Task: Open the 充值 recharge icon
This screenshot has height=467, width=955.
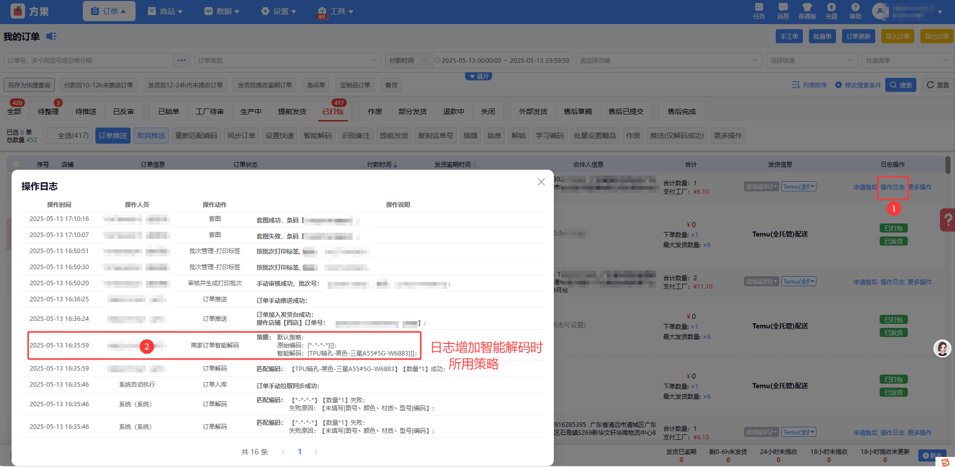Action: (831, 11)
